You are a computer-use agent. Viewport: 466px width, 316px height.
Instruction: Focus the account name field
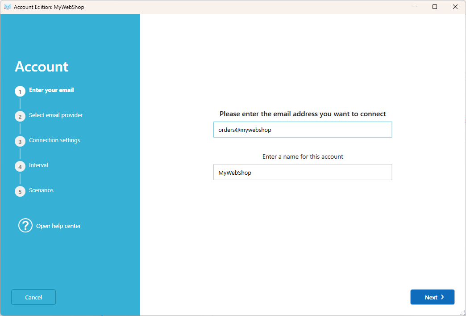click(x=303, y=172)
